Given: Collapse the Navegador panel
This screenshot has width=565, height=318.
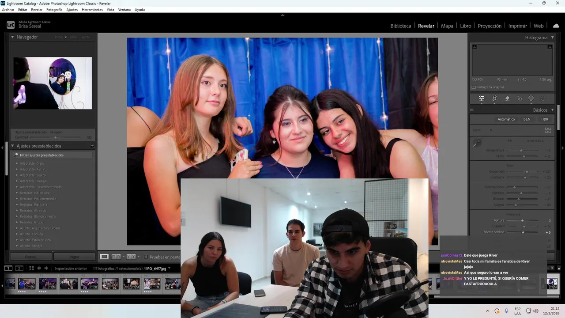Looking at the screenshot, I should [12, 37].
